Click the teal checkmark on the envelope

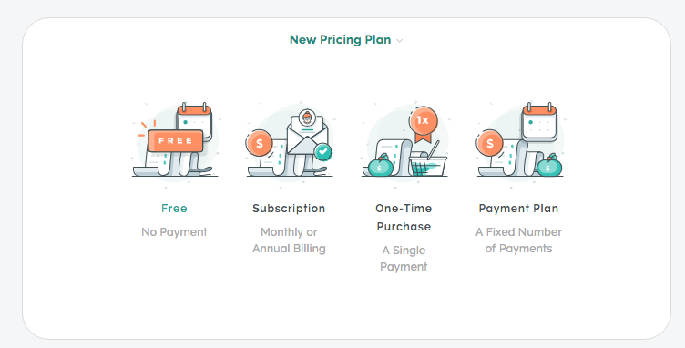pos(322,152)
